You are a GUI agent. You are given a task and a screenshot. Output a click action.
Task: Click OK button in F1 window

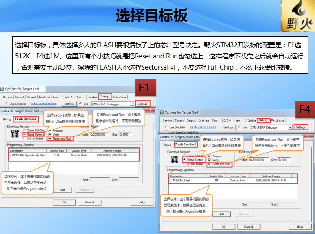[x=64, y=202]
